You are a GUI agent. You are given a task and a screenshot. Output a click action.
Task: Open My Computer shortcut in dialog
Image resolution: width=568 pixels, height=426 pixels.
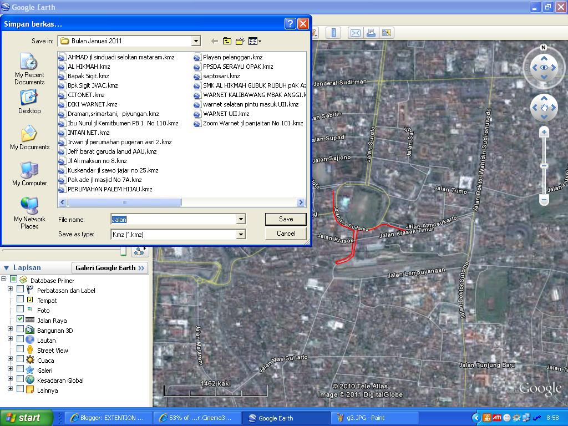click(29, 174)
